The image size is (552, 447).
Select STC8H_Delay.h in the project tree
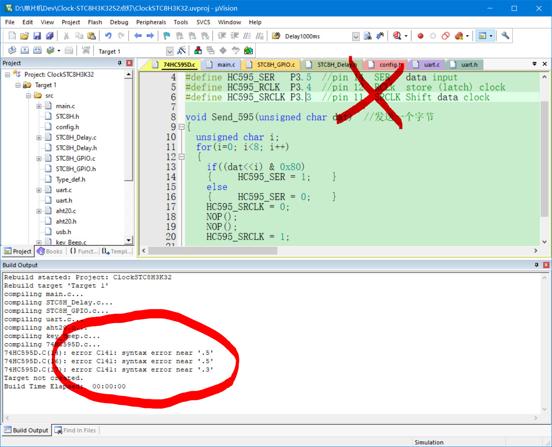click(x=76, y=148)
